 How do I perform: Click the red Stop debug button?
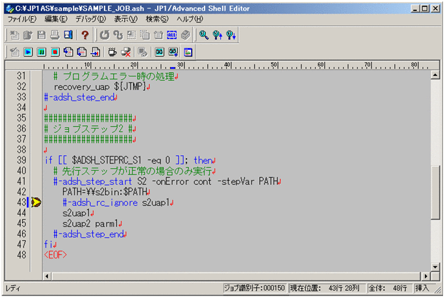click(x=55, y=52)
